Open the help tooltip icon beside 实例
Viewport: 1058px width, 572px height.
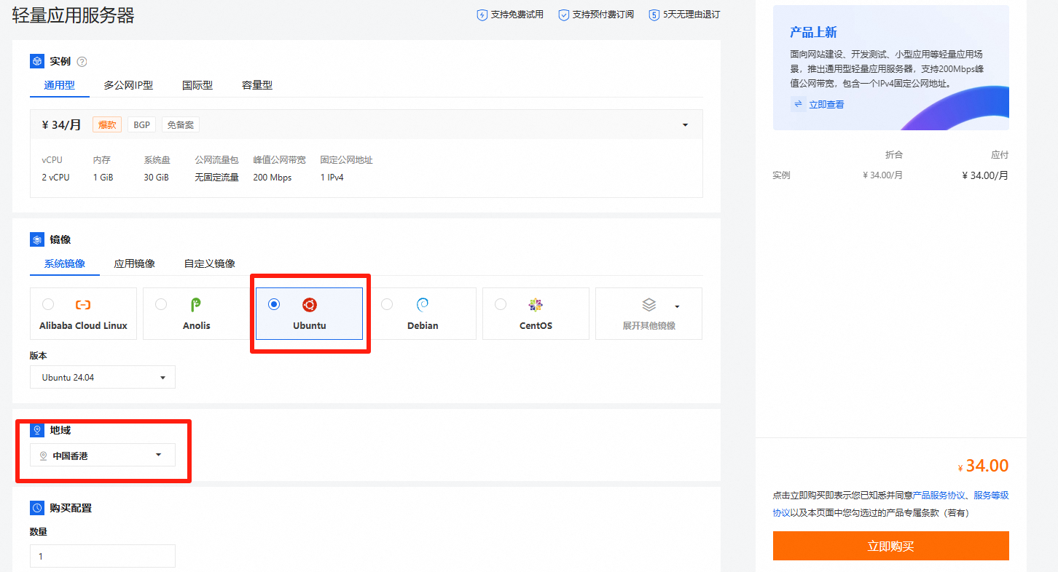point(82,61)
